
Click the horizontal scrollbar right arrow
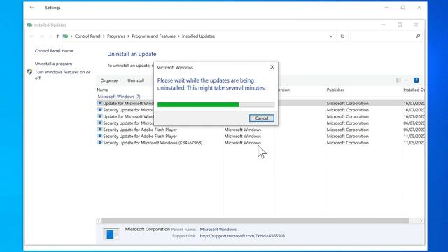(x=421, y=221)
